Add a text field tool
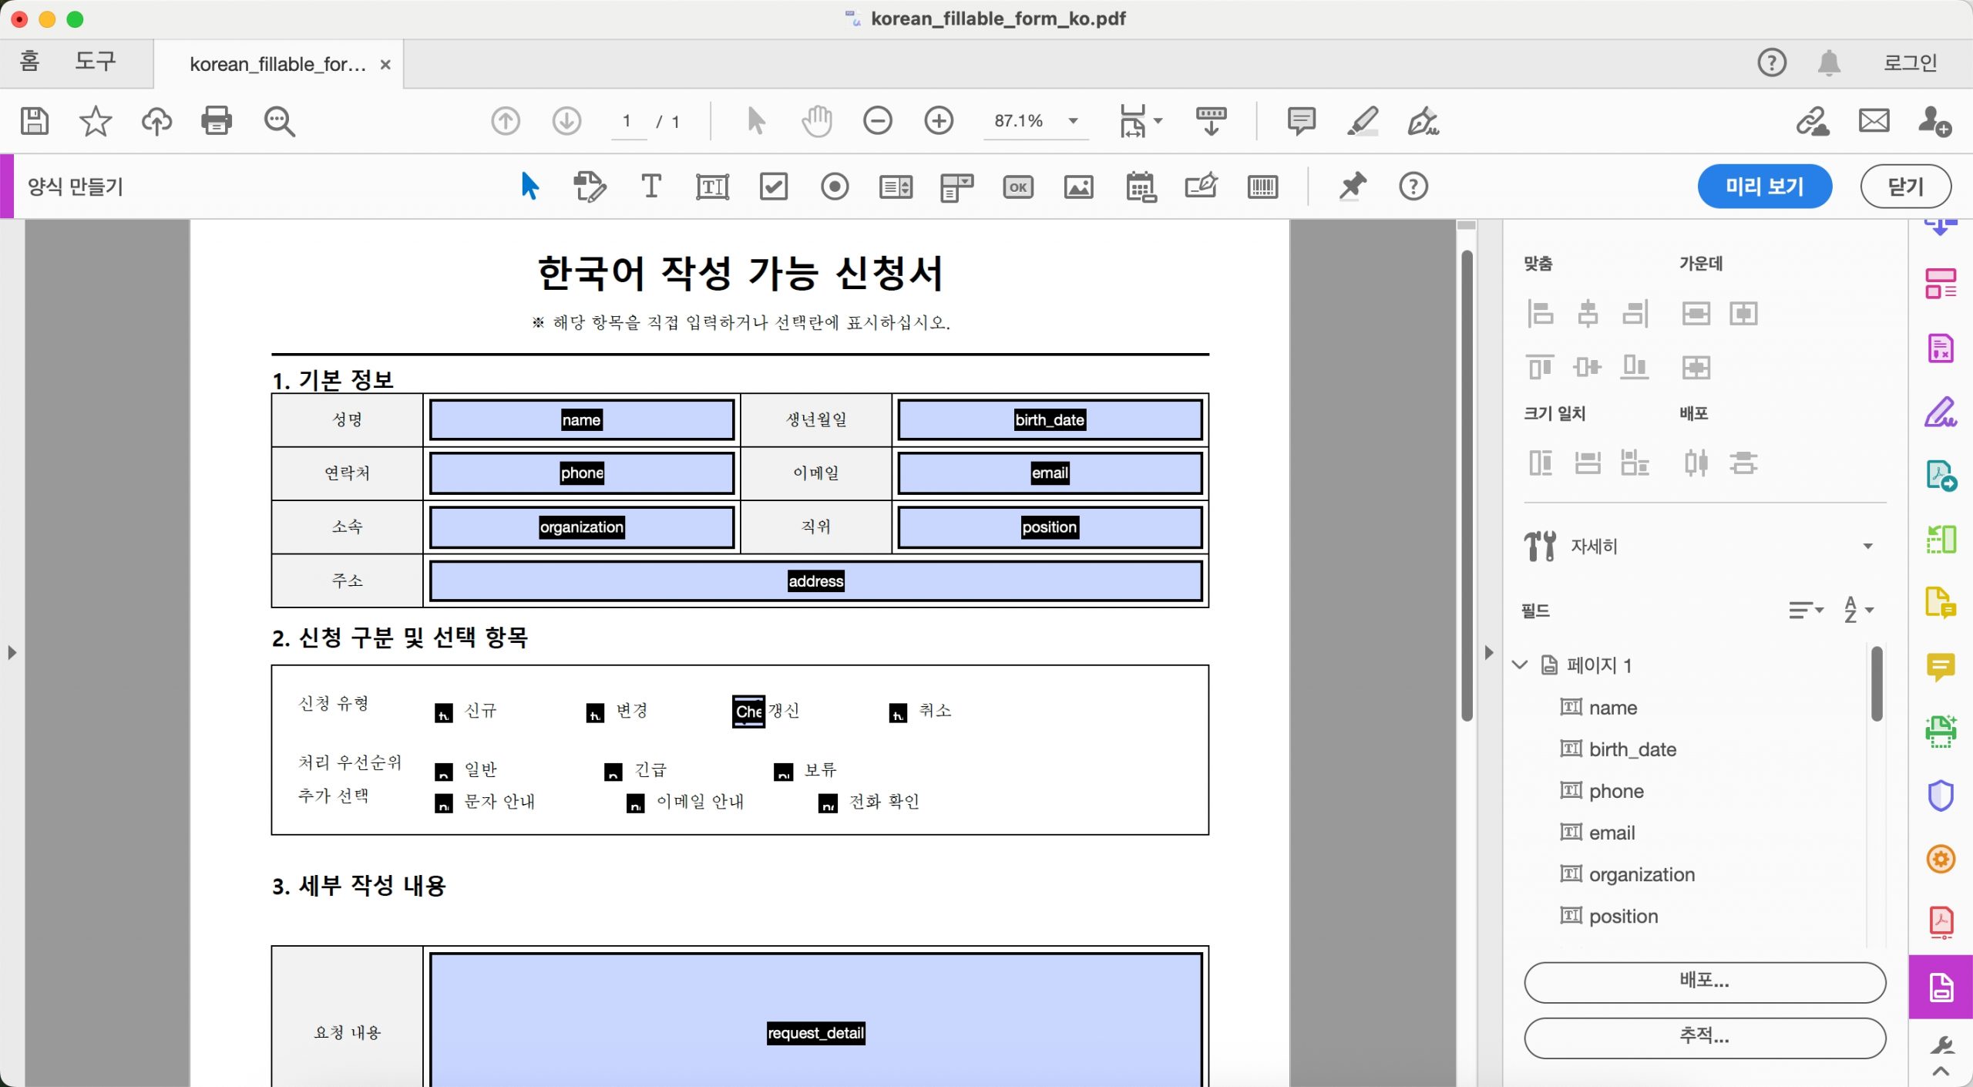This screenshot has width=1973, height=1087. tap(712, 186)
